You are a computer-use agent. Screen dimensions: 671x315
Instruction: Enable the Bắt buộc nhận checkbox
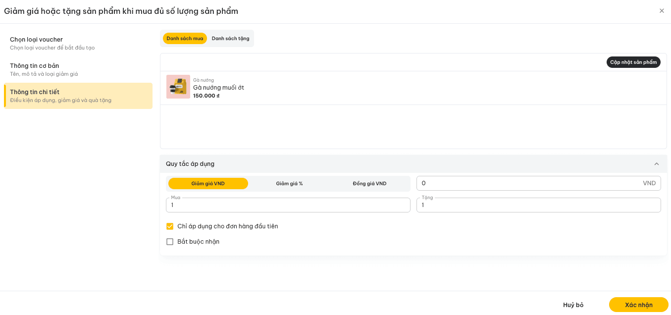pyautogui.click(x=170, y=242)
